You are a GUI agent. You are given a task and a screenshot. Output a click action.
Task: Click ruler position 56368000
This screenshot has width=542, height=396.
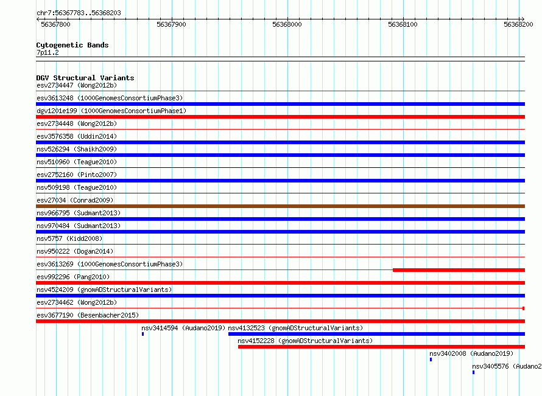287,24
